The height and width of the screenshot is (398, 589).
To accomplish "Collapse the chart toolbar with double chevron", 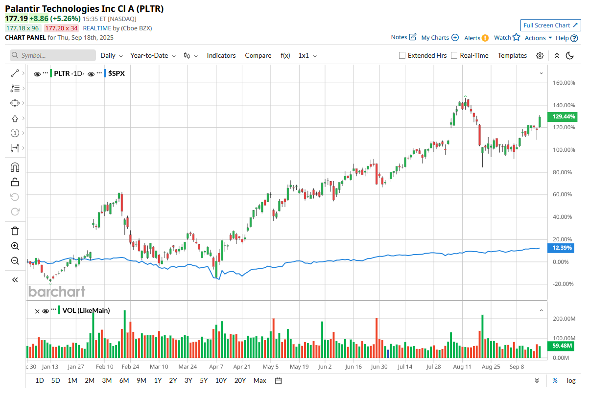I will coord(557,56).
